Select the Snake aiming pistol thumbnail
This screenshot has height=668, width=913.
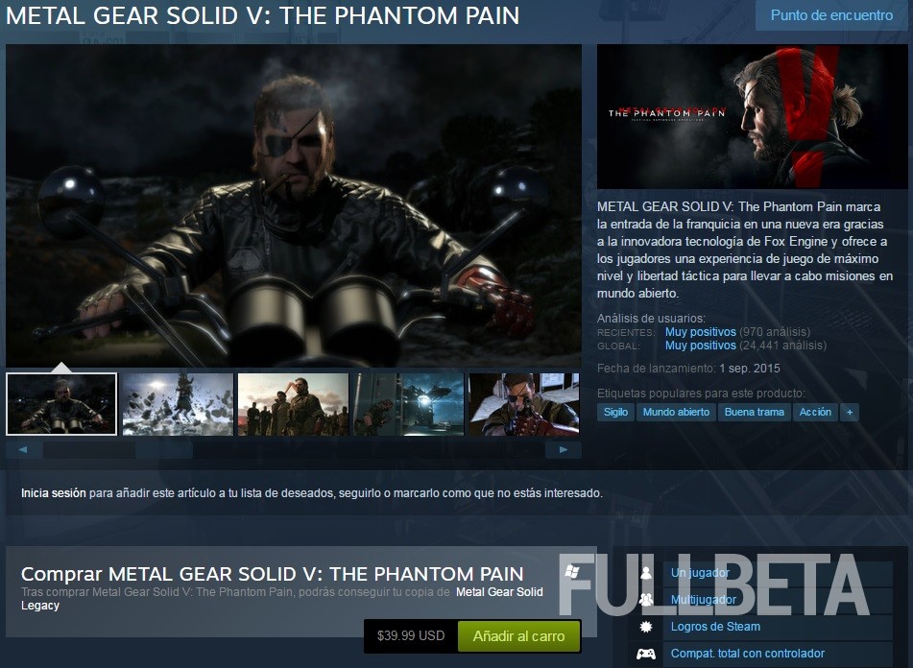523,404
